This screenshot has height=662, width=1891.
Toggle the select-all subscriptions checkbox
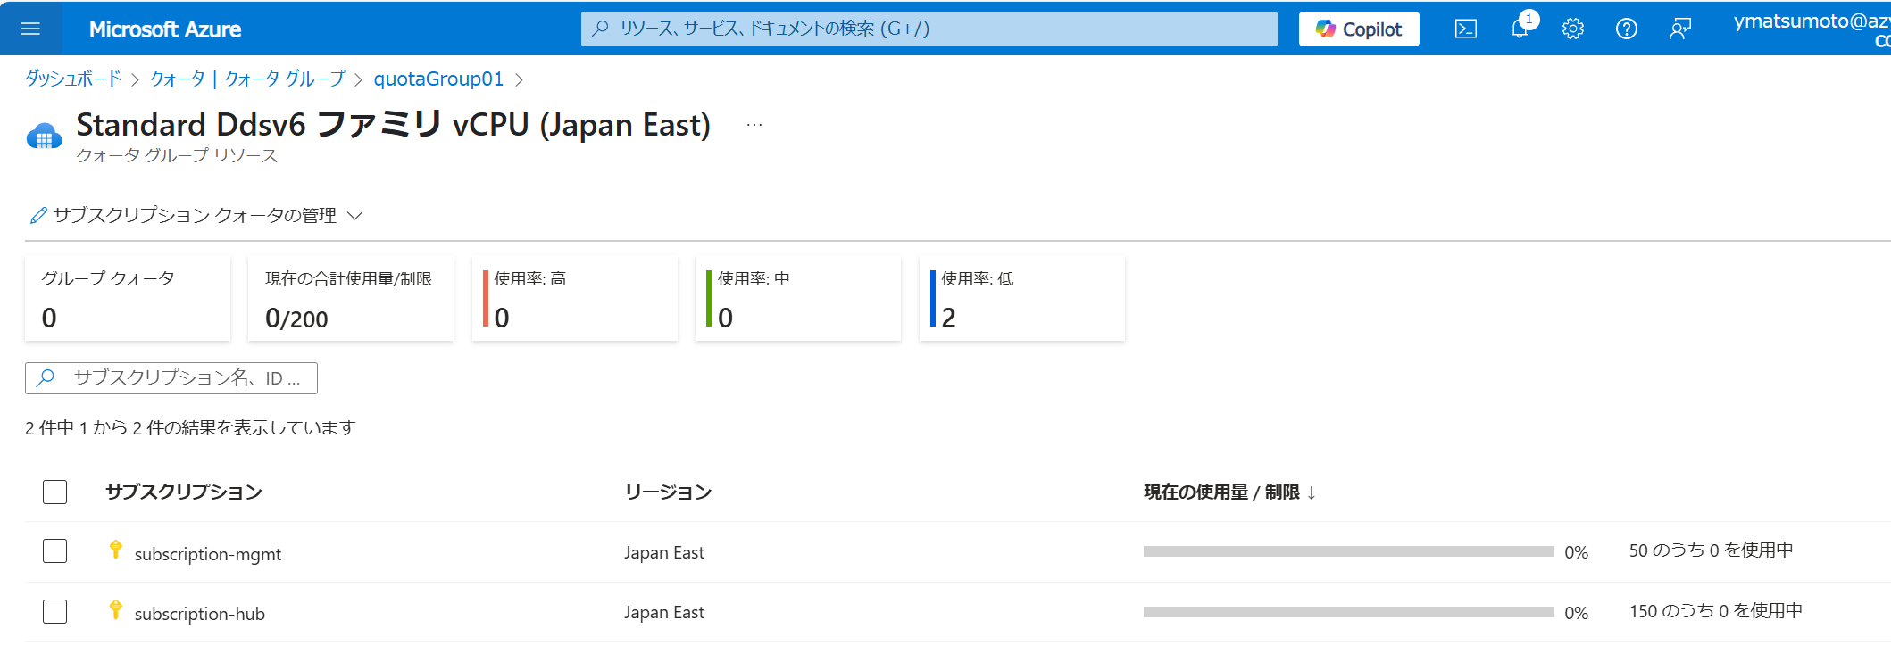[55, 492]
